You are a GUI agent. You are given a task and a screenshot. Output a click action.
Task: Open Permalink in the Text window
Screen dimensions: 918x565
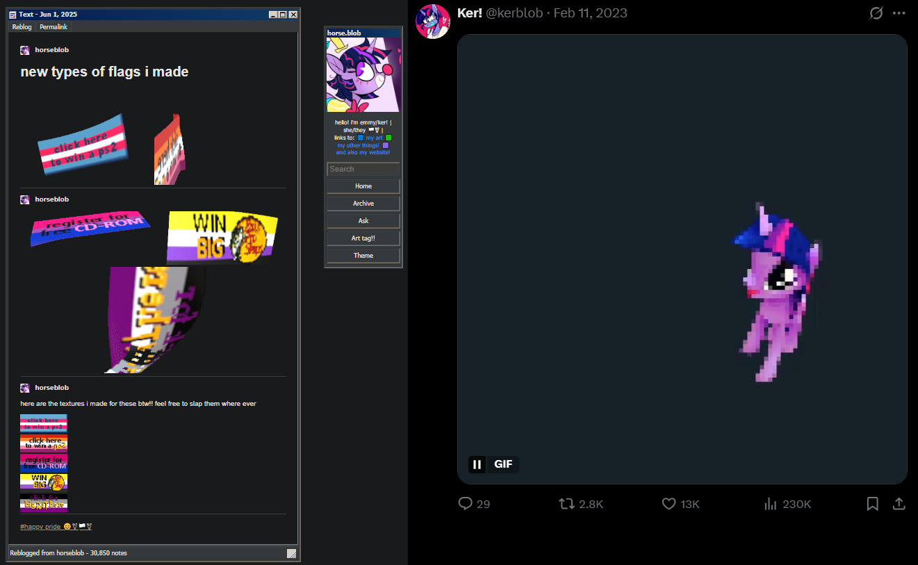[x=54, y=26]
